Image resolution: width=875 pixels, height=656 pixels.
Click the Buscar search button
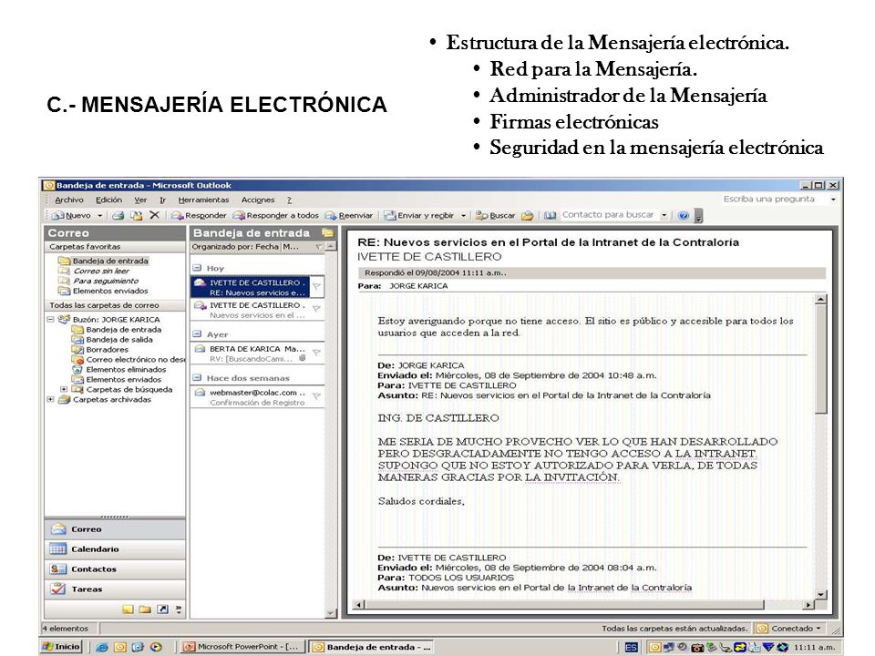pos(496,215)
